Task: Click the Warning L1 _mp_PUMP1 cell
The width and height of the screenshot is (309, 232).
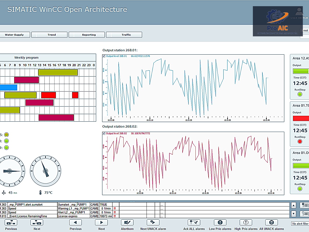Action: coord(74,209)
